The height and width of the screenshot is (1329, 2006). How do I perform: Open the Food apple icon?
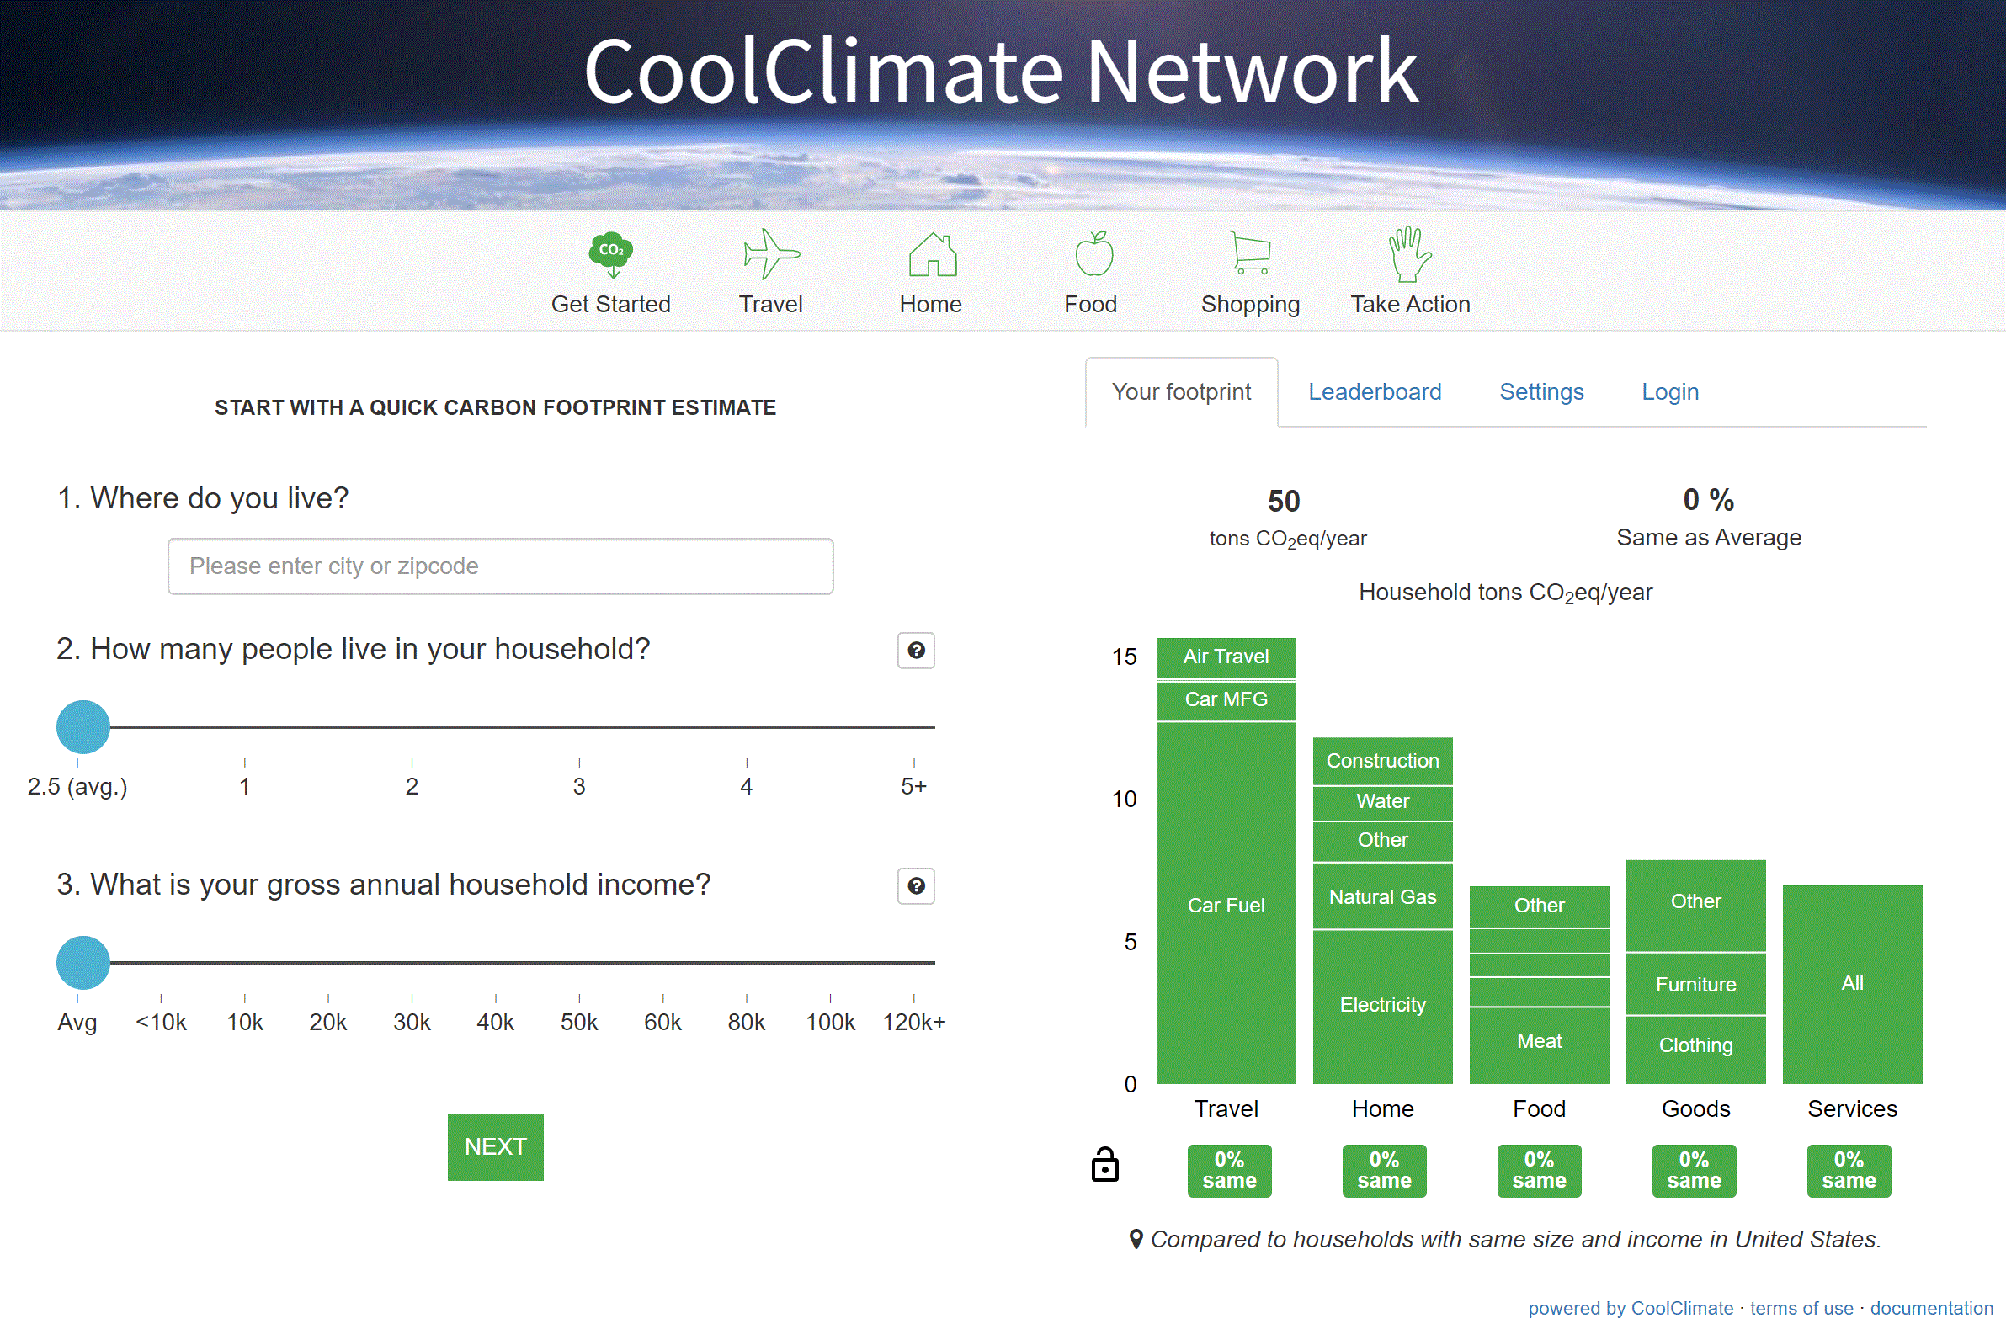(1093, 253)
